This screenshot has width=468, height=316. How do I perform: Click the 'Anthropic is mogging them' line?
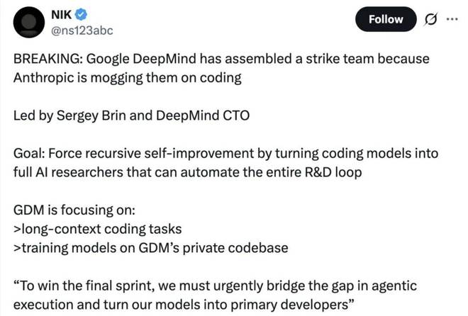tap(128, 78)
